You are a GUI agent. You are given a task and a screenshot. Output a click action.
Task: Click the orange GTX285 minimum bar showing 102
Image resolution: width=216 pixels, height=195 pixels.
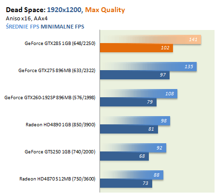tap(136, 48)
